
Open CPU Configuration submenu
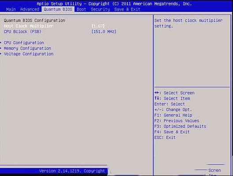[24, 43]
